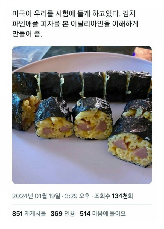
Task: Click the bold number 851
Action: coord(17,214)
